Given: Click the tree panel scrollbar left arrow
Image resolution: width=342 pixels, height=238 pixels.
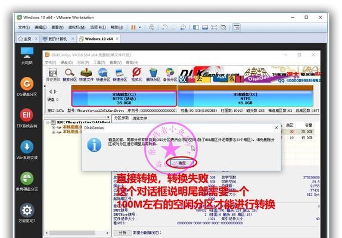Looking at the screenshot, I should tap(46, 233).
